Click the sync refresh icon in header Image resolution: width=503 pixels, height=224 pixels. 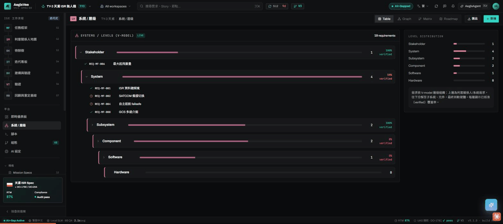tap(436, 6)
